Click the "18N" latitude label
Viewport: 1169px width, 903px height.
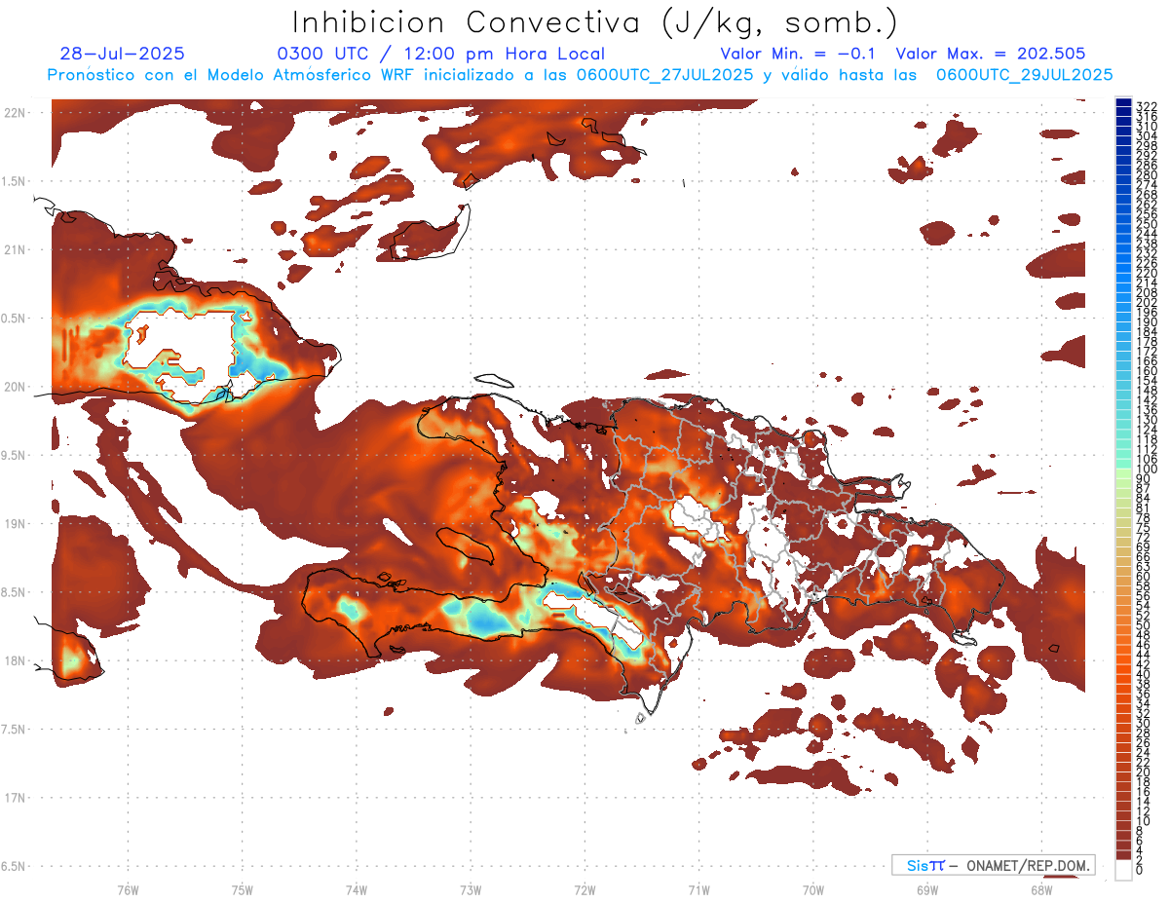pyautogui.click(x=16, y=660)
